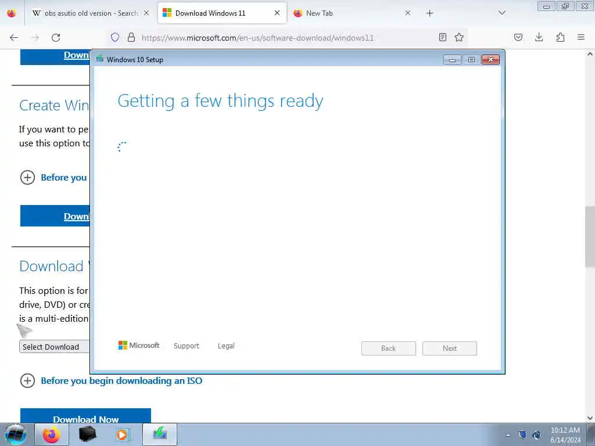595x446 pixels.
Task: List all tabs with the chevron button
Action: click(x=502, y=13)
